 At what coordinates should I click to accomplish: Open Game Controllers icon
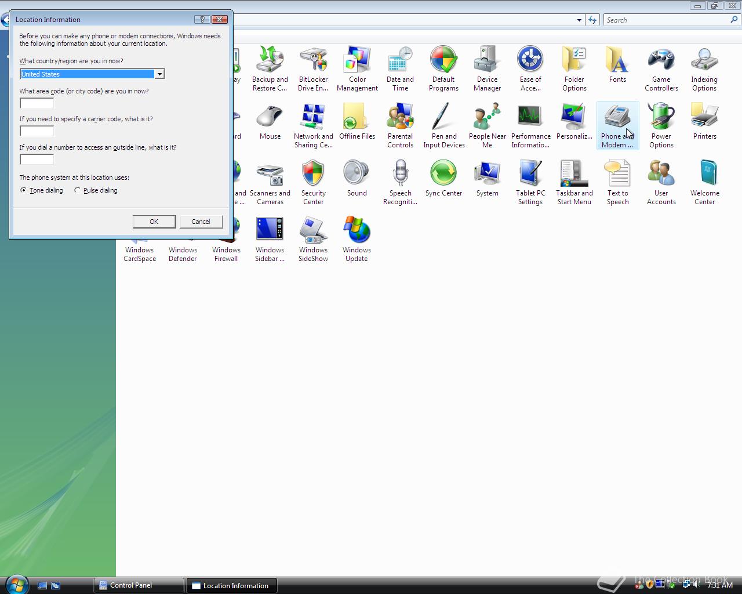coord(661,68)
